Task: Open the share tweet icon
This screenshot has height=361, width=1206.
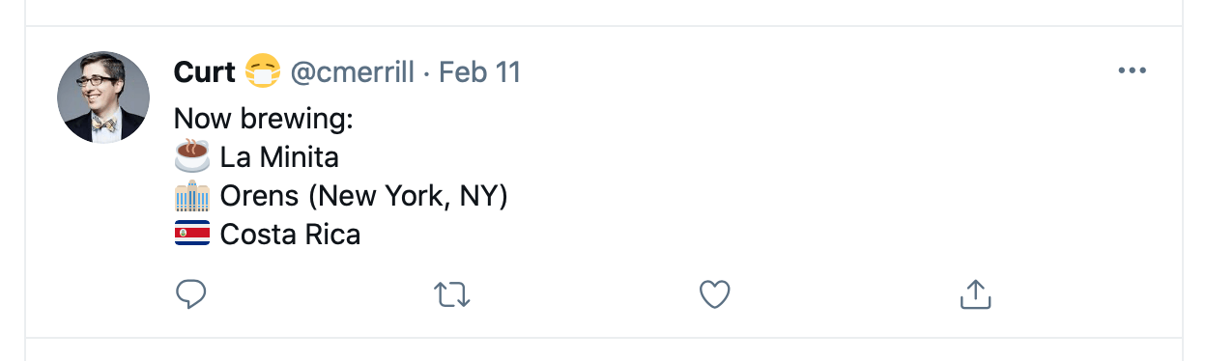Action: [x=976, y=294]
